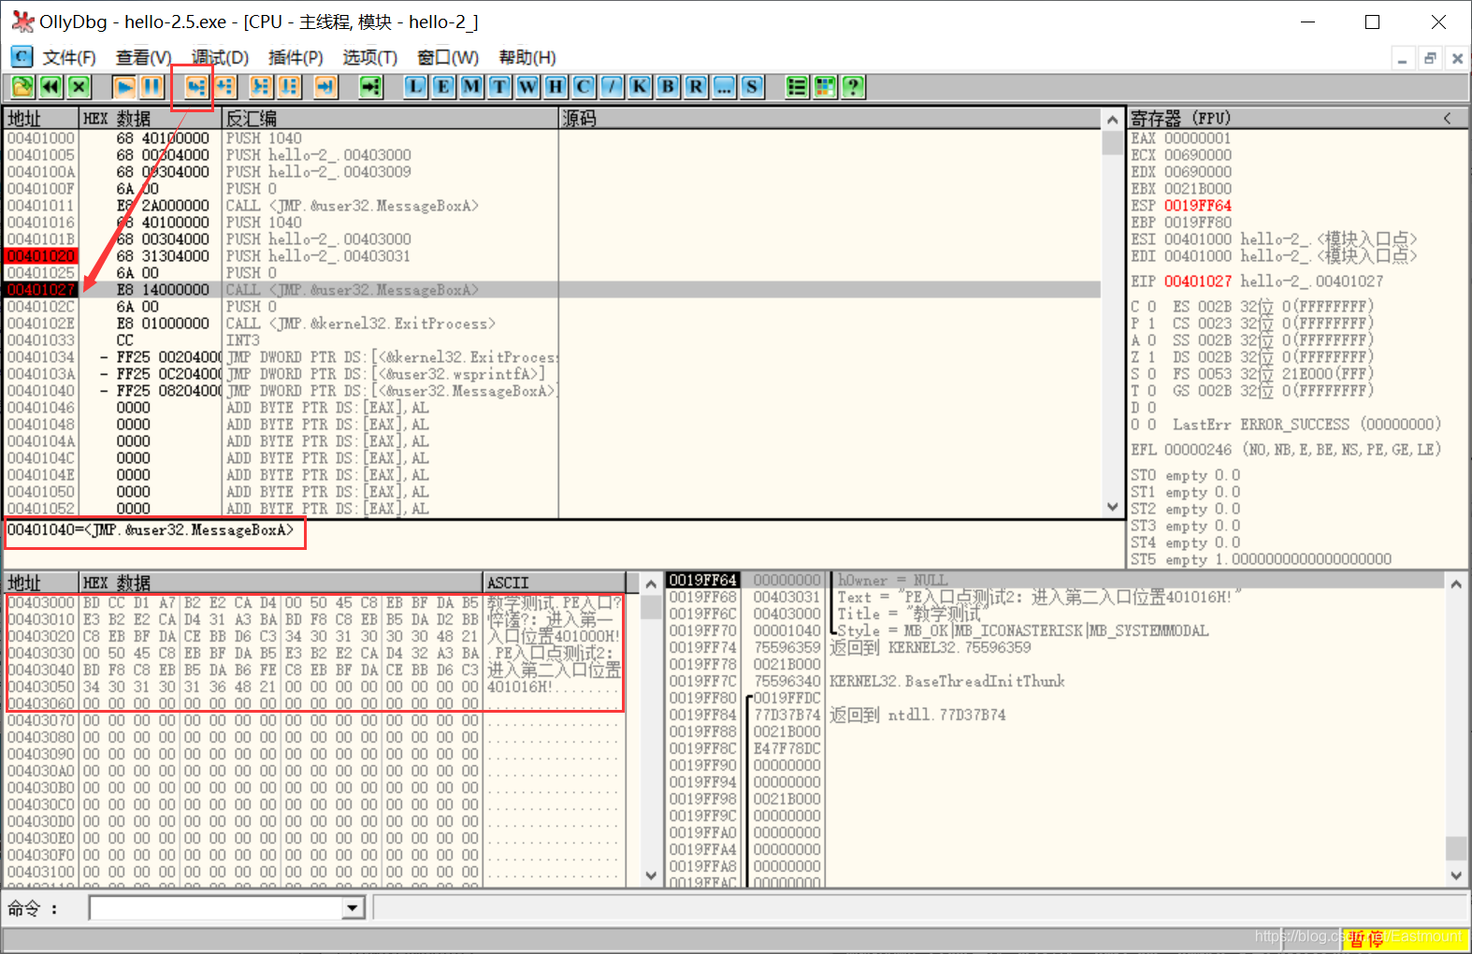
Task: Open the 插件(P) plugins menu
Action: tap(296, 57)
